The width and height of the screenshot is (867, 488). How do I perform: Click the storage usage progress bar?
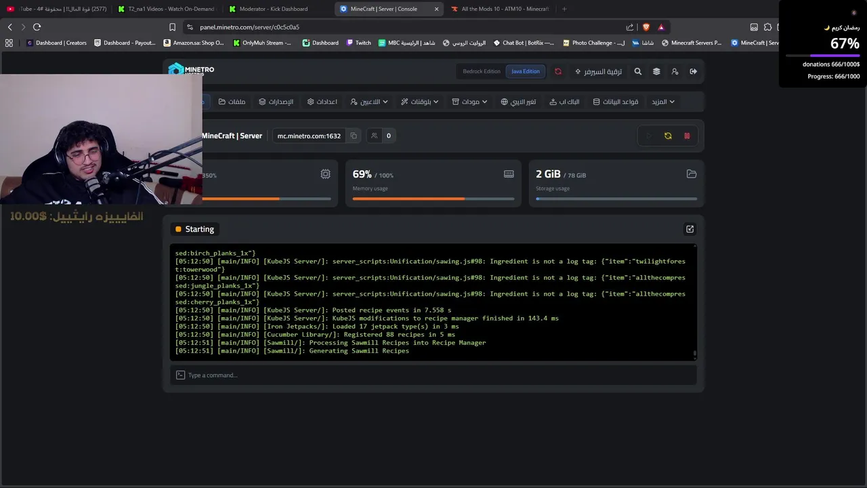coord(616,199)
